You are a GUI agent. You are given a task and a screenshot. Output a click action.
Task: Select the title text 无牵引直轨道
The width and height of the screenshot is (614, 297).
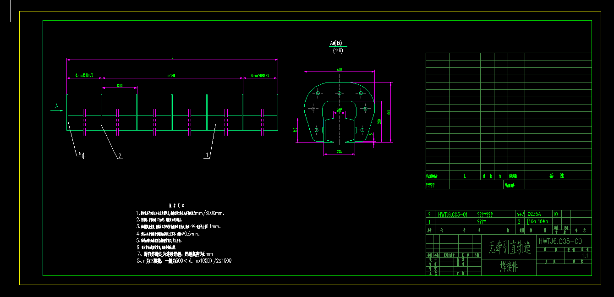510,248
